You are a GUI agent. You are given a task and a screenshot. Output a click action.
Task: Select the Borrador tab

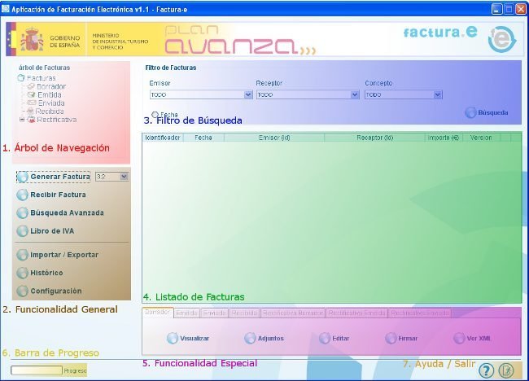(157, 313)
